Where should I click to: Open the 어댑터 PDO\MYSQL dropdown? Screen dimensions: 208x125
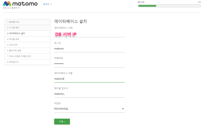coord(89,109)
